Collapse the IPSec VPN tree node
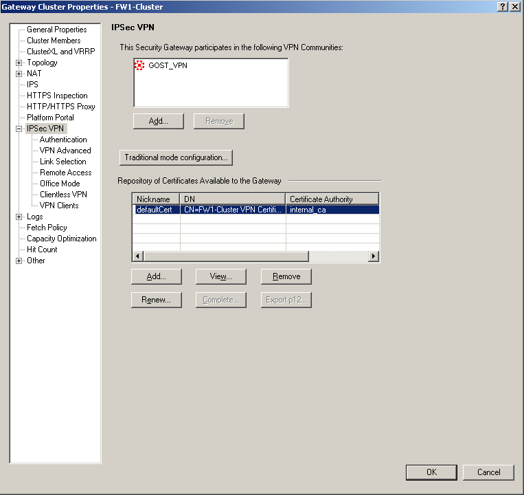 tap(19, 129)
